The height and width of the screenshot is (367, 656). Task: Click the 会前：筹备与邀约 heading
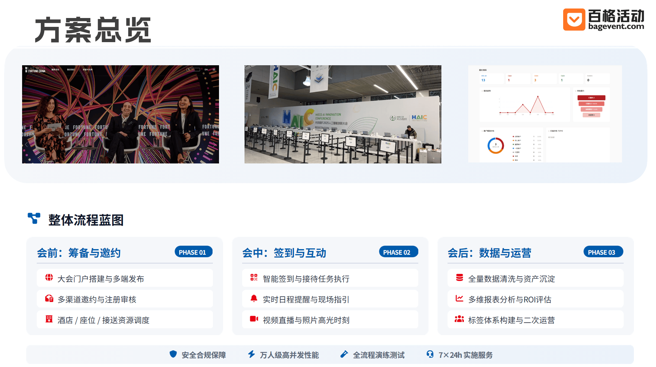[x=79, y=253]
